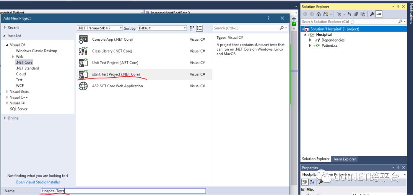The width and height of the screenshot is (413, 195).
Task: Expand the Visual Basic node
Action: point(7,91)
